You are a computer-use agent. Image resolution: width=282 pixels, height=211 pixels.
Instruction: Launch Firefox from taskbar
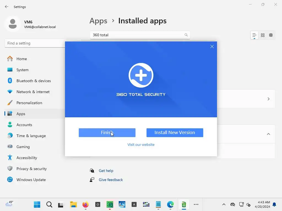[x=86, y=204]
